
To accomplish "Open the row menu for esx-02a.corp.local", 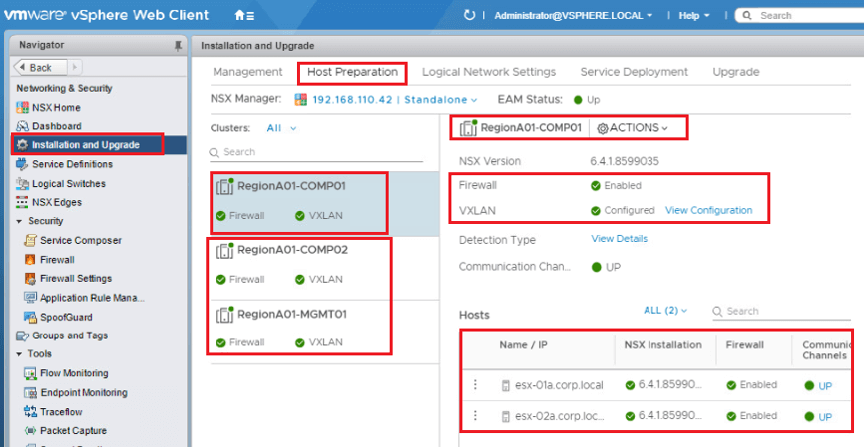I will [x=476, y=415].
